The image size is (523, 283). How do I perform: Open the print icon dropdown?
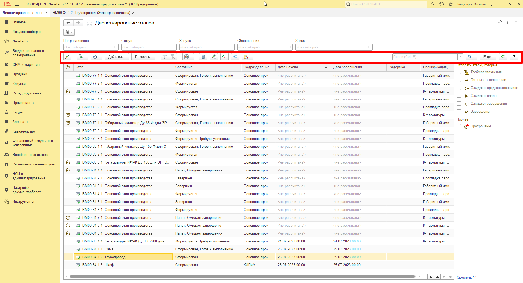coord(96,57)
